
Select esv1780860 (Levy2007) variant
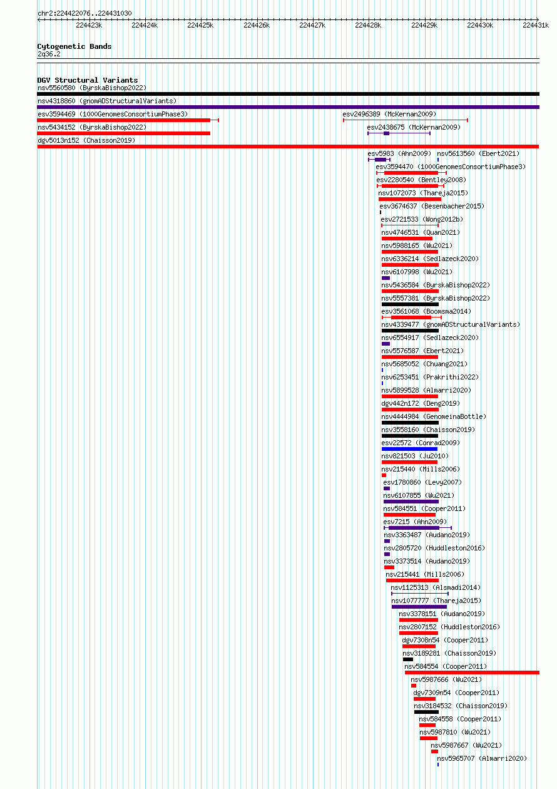pos(422,482)
